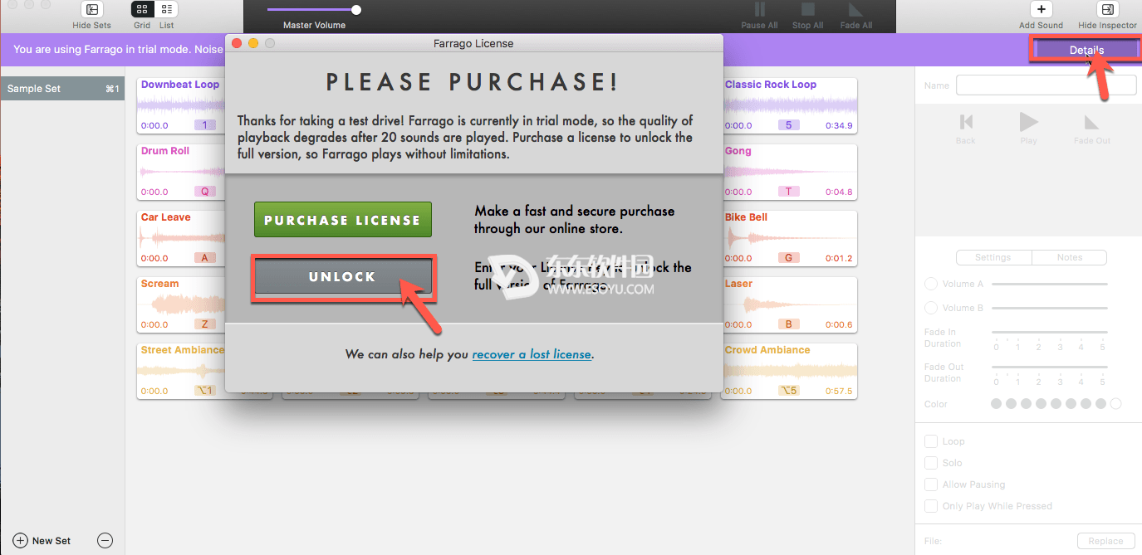Select the Gong sound tile
Viewport: 1142px width, 555px height.
coord(789,173)
